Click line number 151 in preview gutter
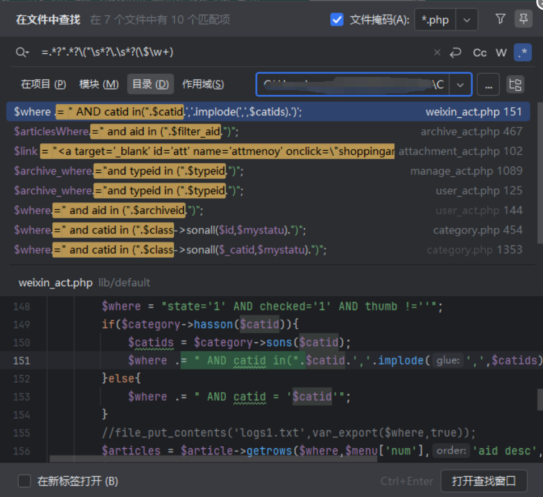The image size is (543, 497). [21, 360]
